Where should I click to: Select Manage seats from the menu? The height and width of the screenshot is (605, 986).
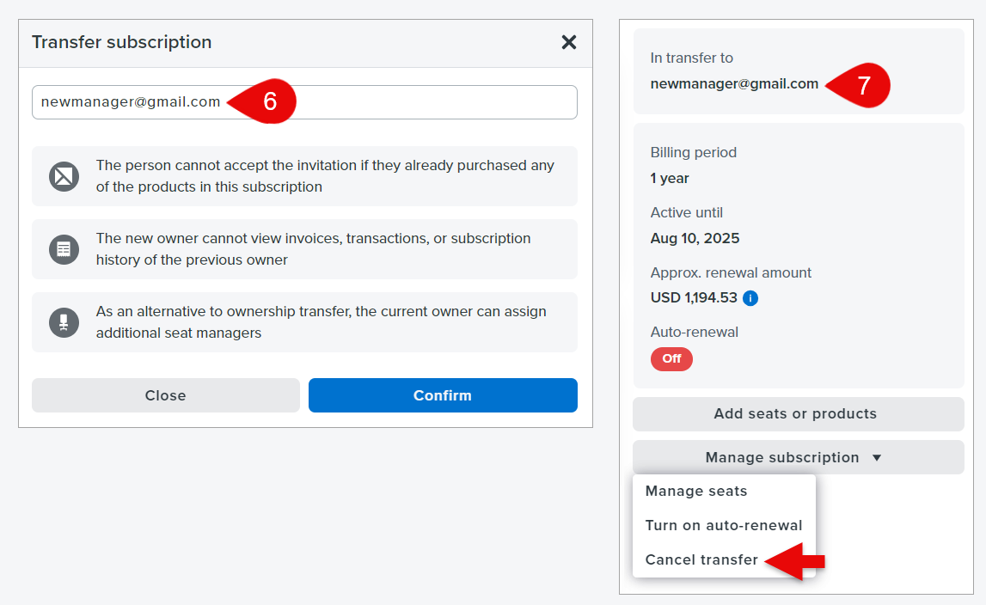tap(696, 492)
